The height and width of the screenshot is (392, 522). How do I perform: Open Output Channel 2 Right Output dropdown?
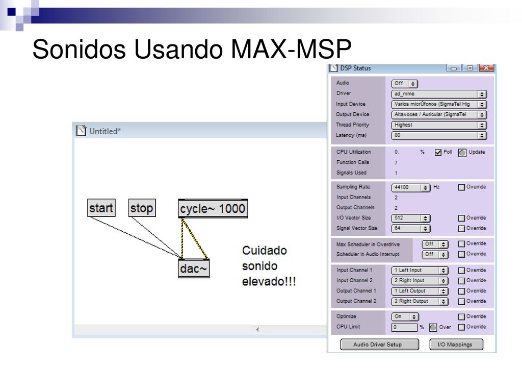click(x=420, y=302)
